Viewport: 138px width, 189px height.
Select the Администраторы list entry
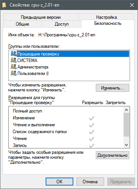click(x=33, y=67)
